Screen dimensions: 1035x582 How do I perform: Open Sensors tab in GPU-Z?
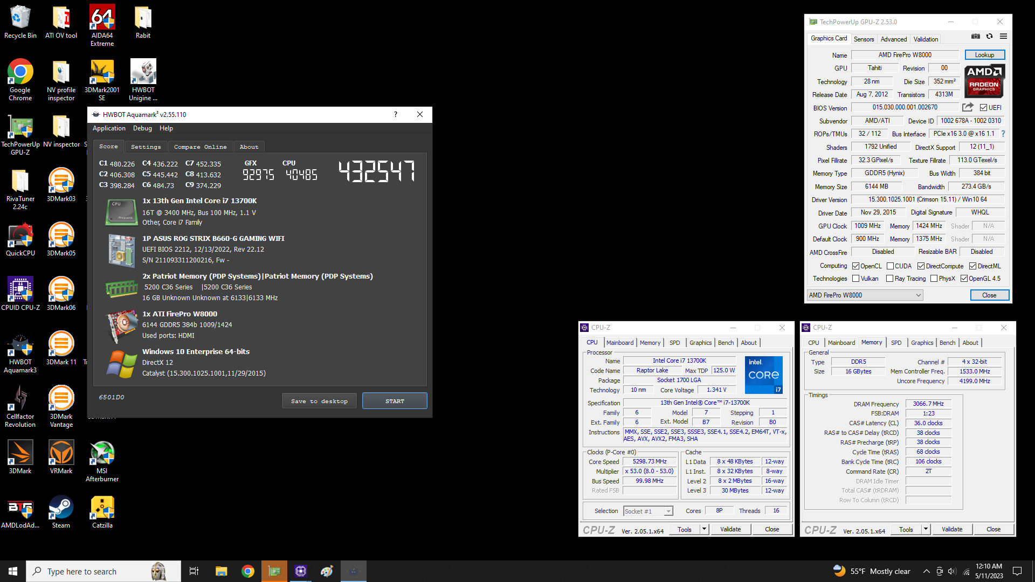pyautogui.click(x=864, y=39)
